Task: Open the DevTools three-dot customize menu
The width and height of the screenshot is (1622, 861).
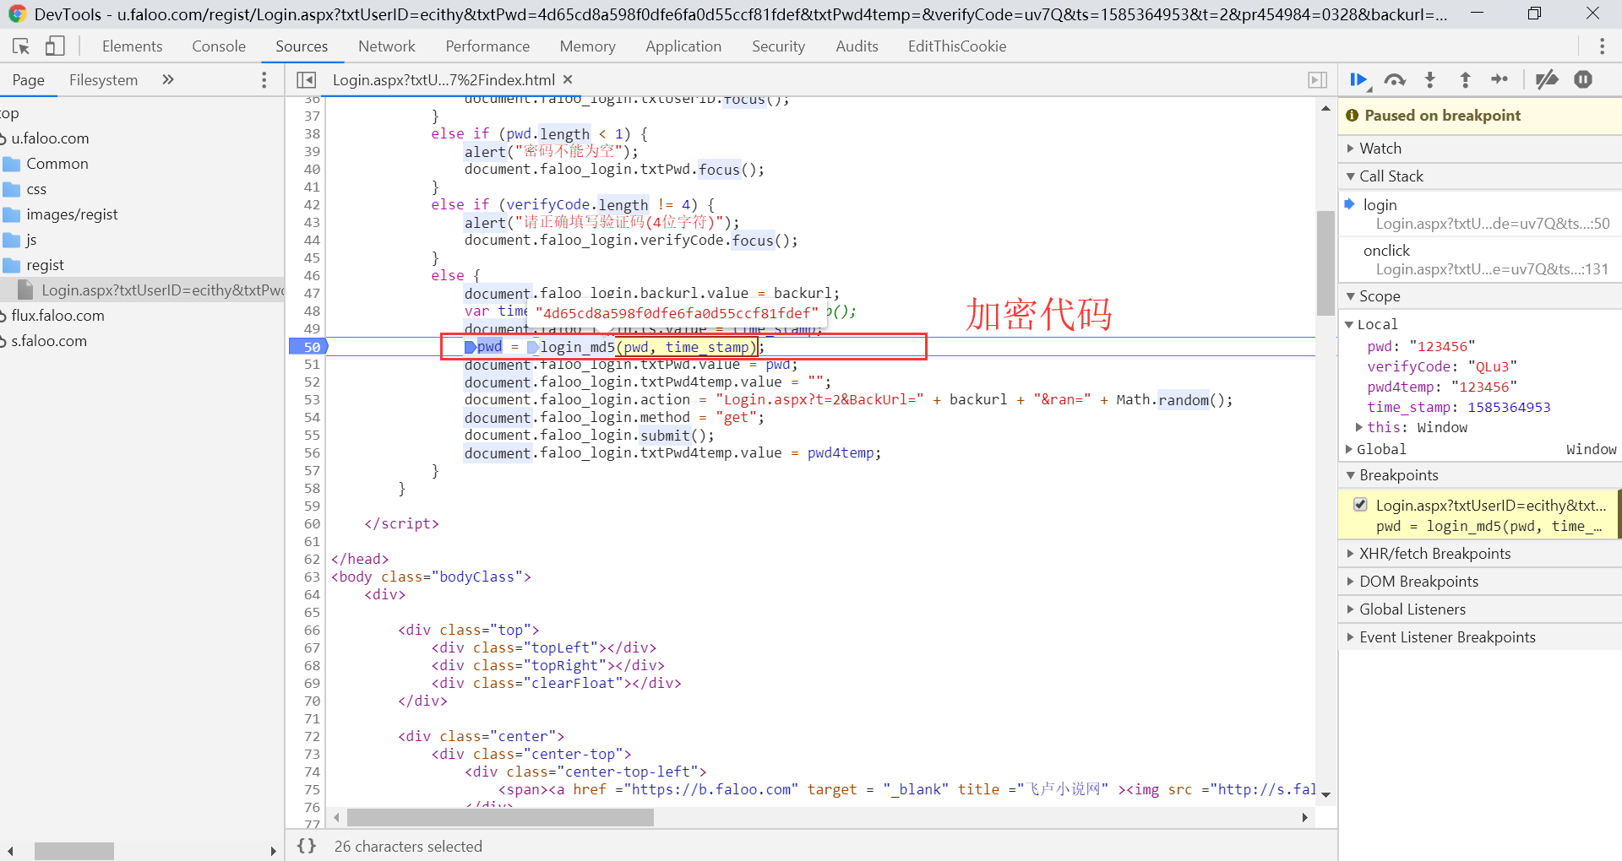Action: tap(1602, 46)
